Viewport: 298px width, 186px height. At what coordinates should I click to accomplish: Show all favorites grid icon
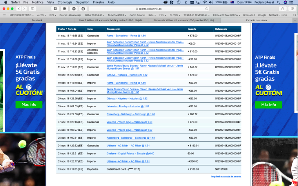(5, 15)
